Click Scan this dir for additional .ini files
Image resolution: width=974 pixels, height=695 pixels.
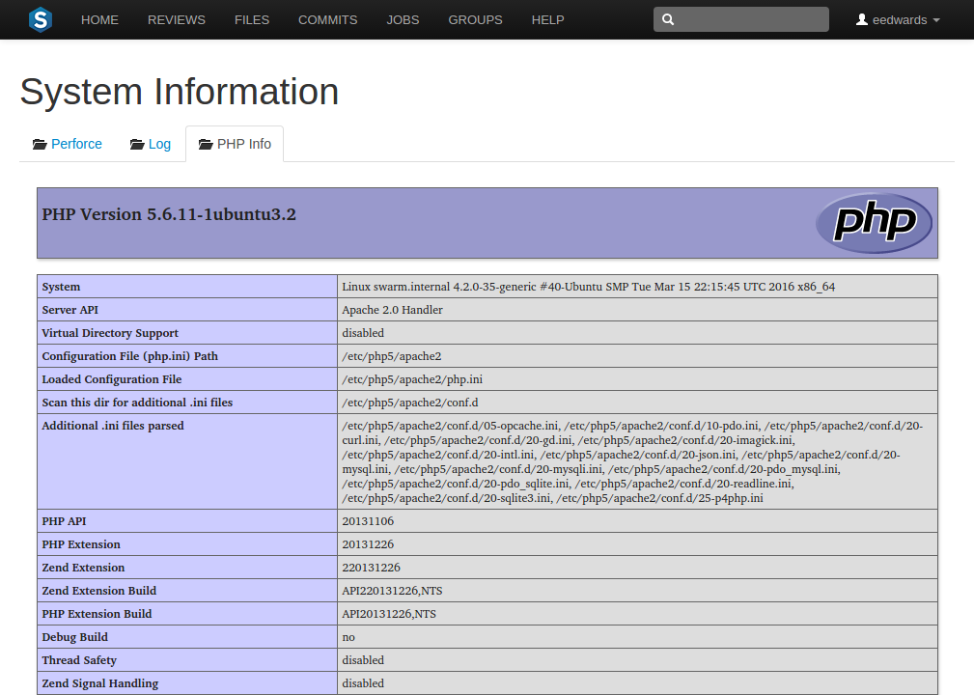tap(137, 403)
